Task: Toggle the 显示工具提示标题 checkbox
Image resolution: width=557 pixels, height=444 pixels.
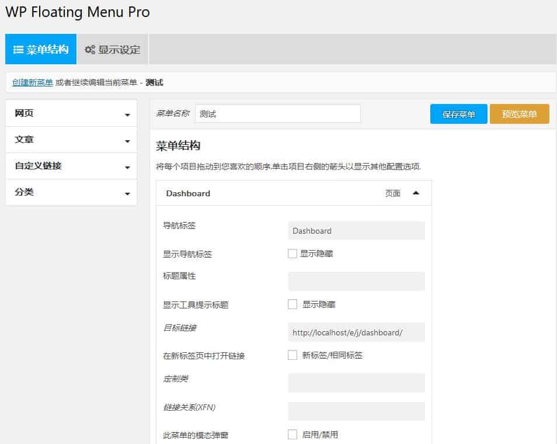Action: (293, 304)
